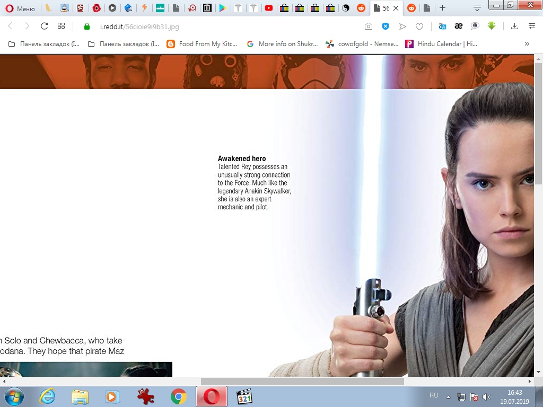Send page to My Flow
This screenshot has width=543, height=407.
tap(402, 26)
